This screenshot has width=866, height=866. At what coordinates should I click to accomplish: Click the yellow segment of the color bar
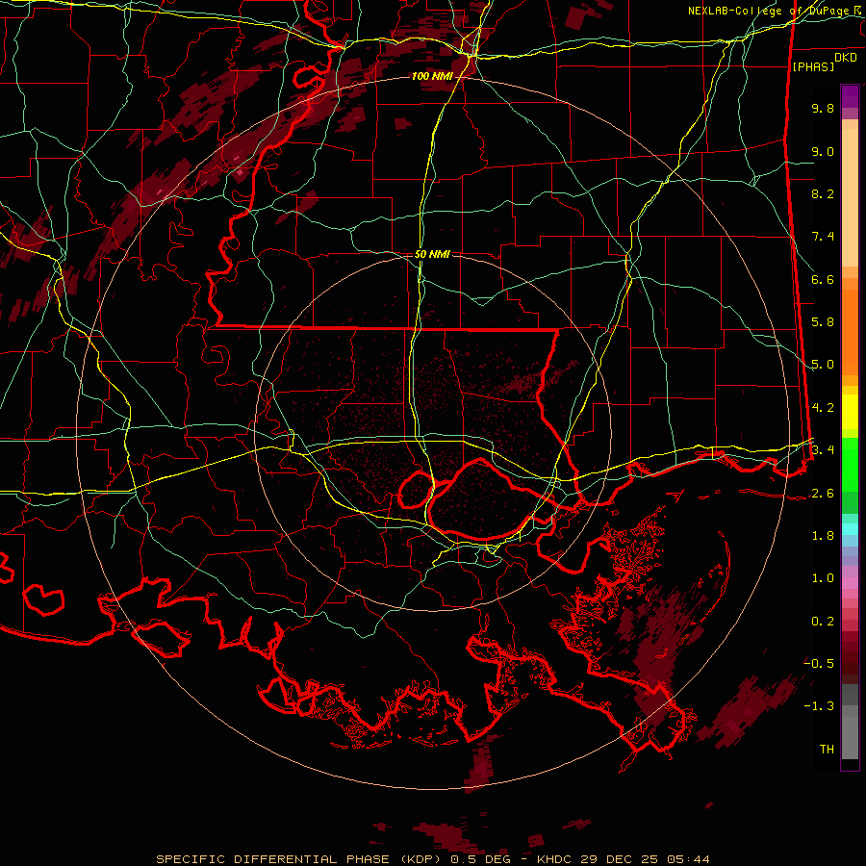[850, 412]
